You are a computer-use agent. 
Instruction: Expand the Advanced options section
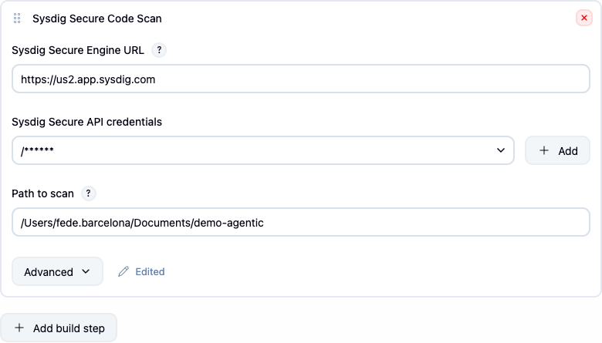[57, 272]
